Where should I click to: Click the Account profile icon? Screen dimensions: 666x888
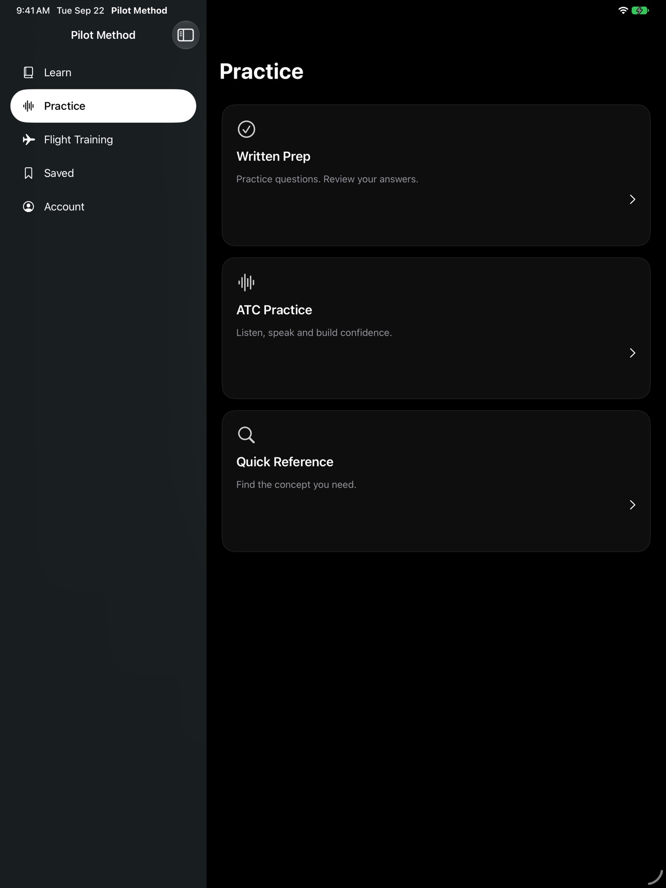pos(28,207)
